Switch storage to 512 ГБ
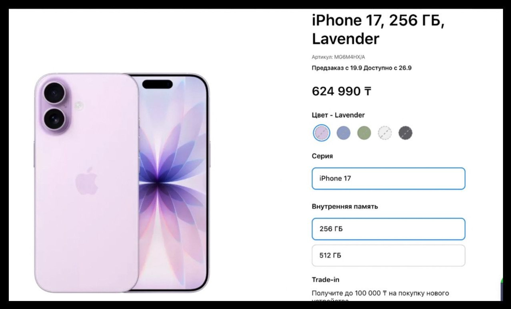The image size is (511, 309). [x=388, y=256]
